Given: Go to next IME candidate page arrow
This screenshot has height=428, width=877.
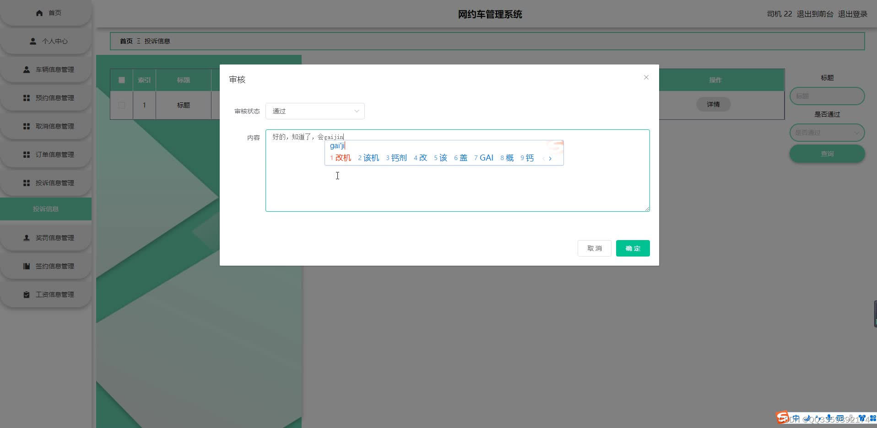Looking at the screenshot, I should click(550, 158).
